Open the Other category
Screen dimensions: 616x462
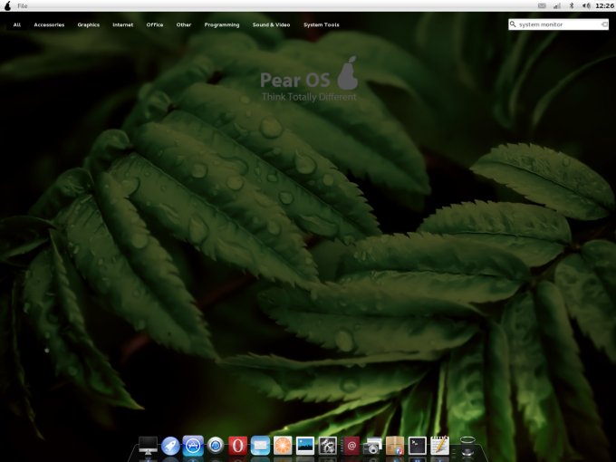coord(184,24)
